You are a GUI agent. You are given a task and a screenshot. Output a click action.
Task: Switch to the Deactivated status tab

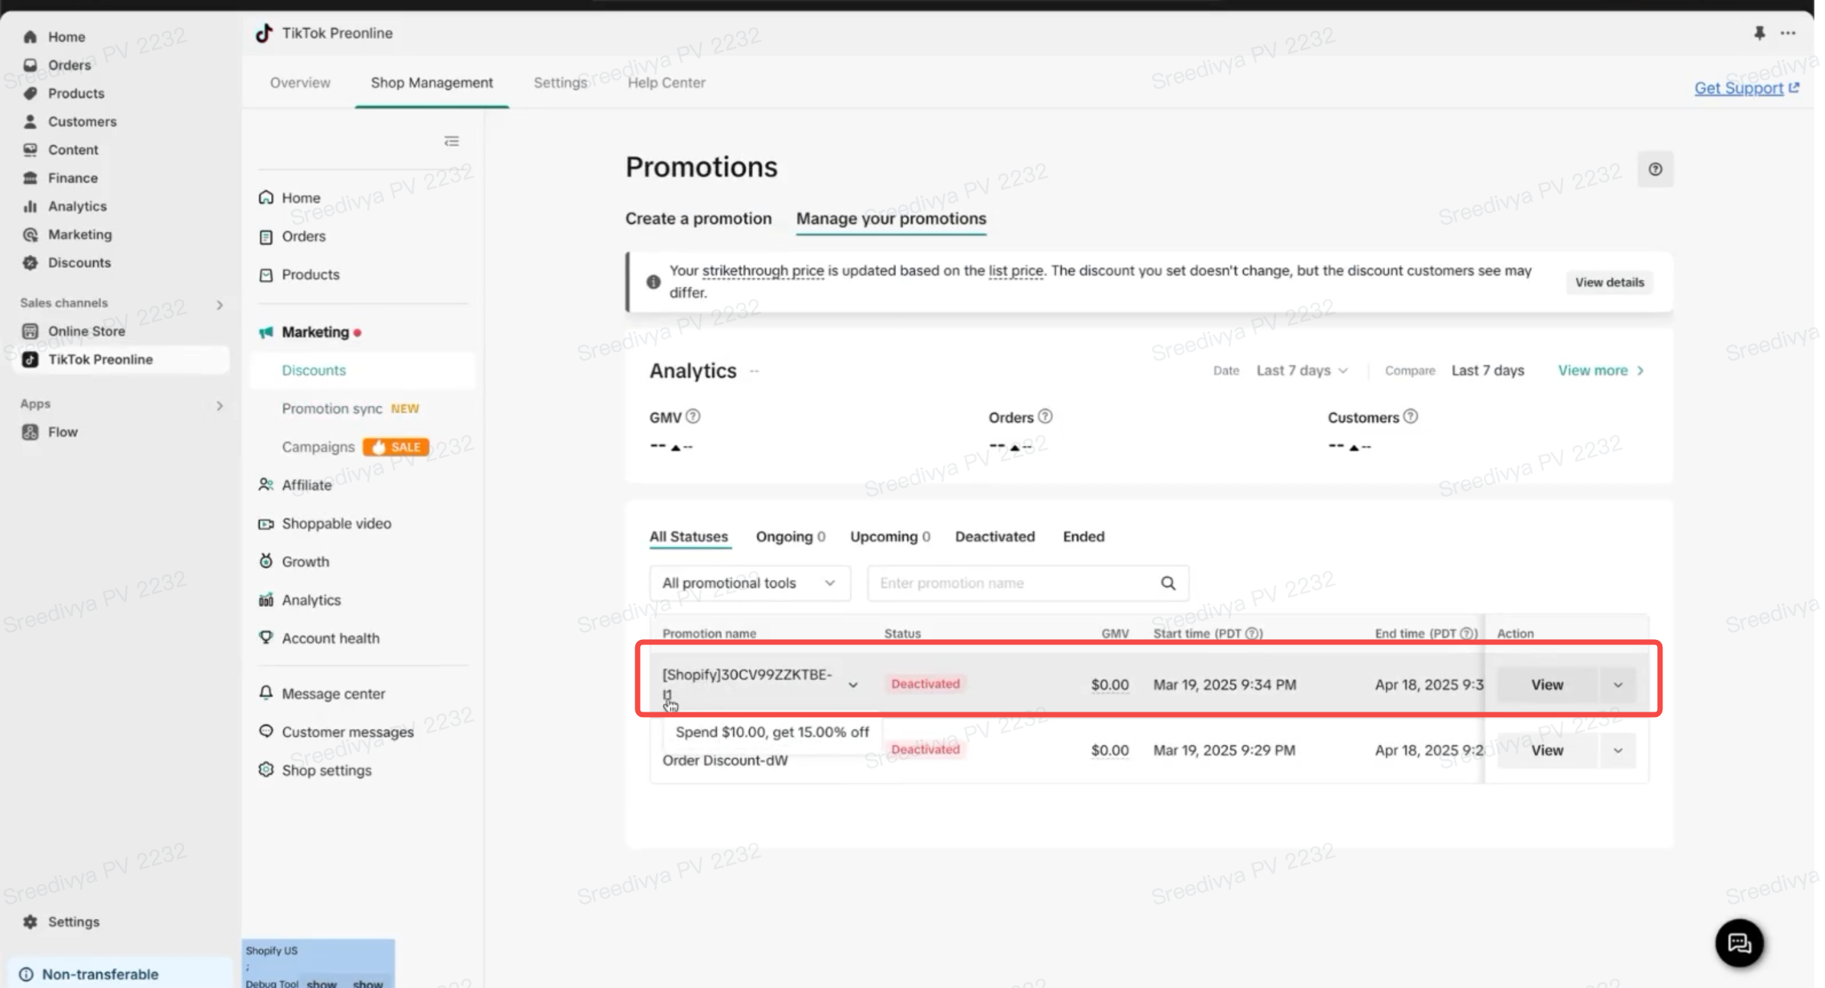coord(994,537)
